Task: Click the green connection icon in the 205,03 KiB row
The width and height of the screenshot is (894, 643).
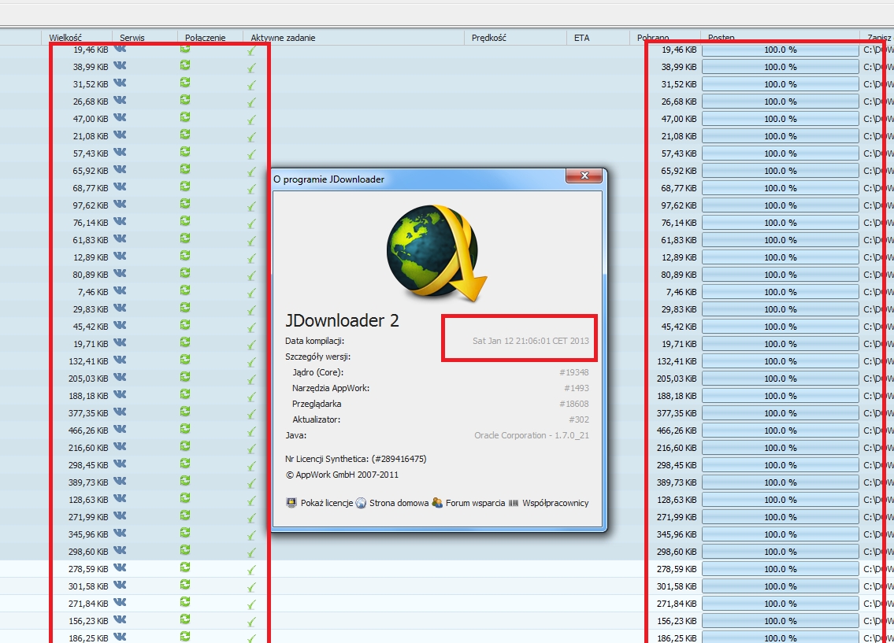Action: click(185, 377)
